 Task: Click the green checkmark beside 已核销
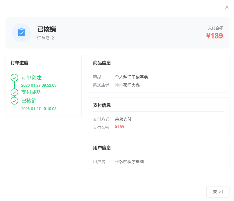14,101
